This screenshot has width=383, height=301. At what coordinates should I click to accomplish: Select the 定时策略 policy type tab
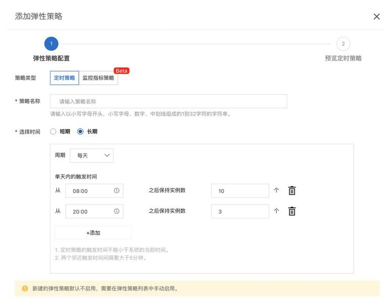pos(65,78)
